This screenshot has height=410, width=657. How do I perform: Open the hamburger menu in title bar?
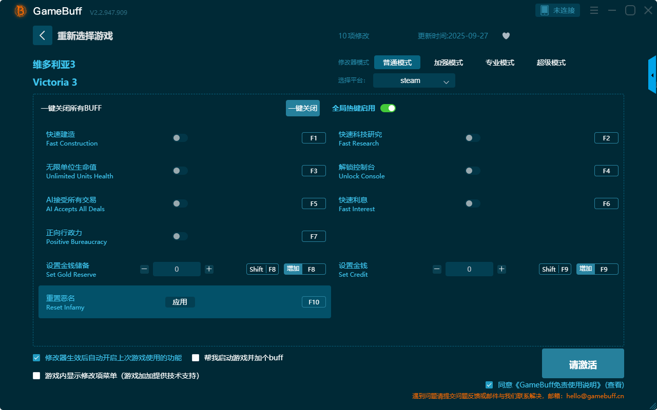[x=594, y=10]
